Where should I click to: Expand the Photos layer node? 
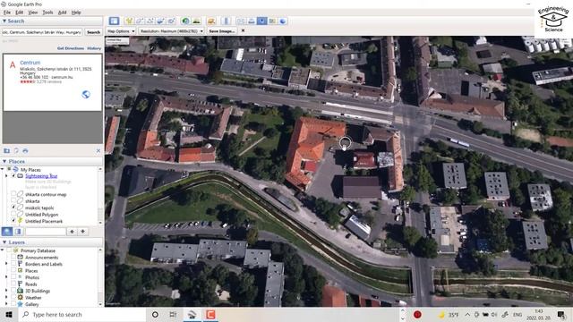click(x=6, y=277)
